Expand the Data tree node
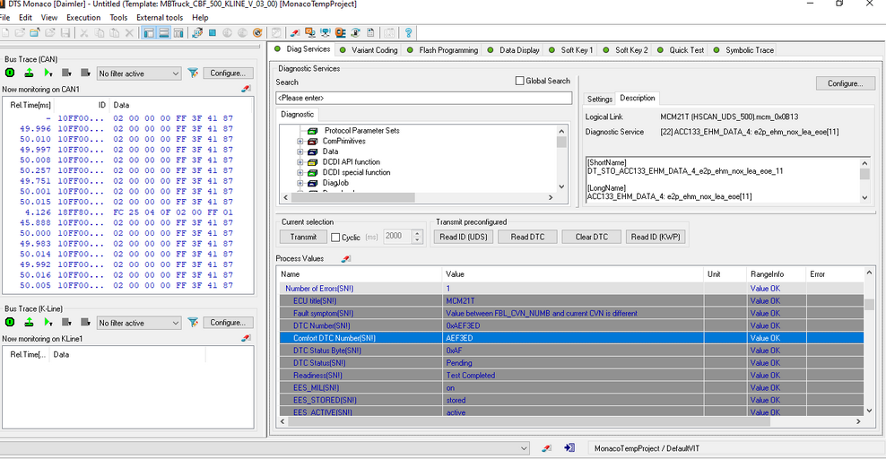Image resolution: width=886 pixels, height=459 pixels. point(300,152)
